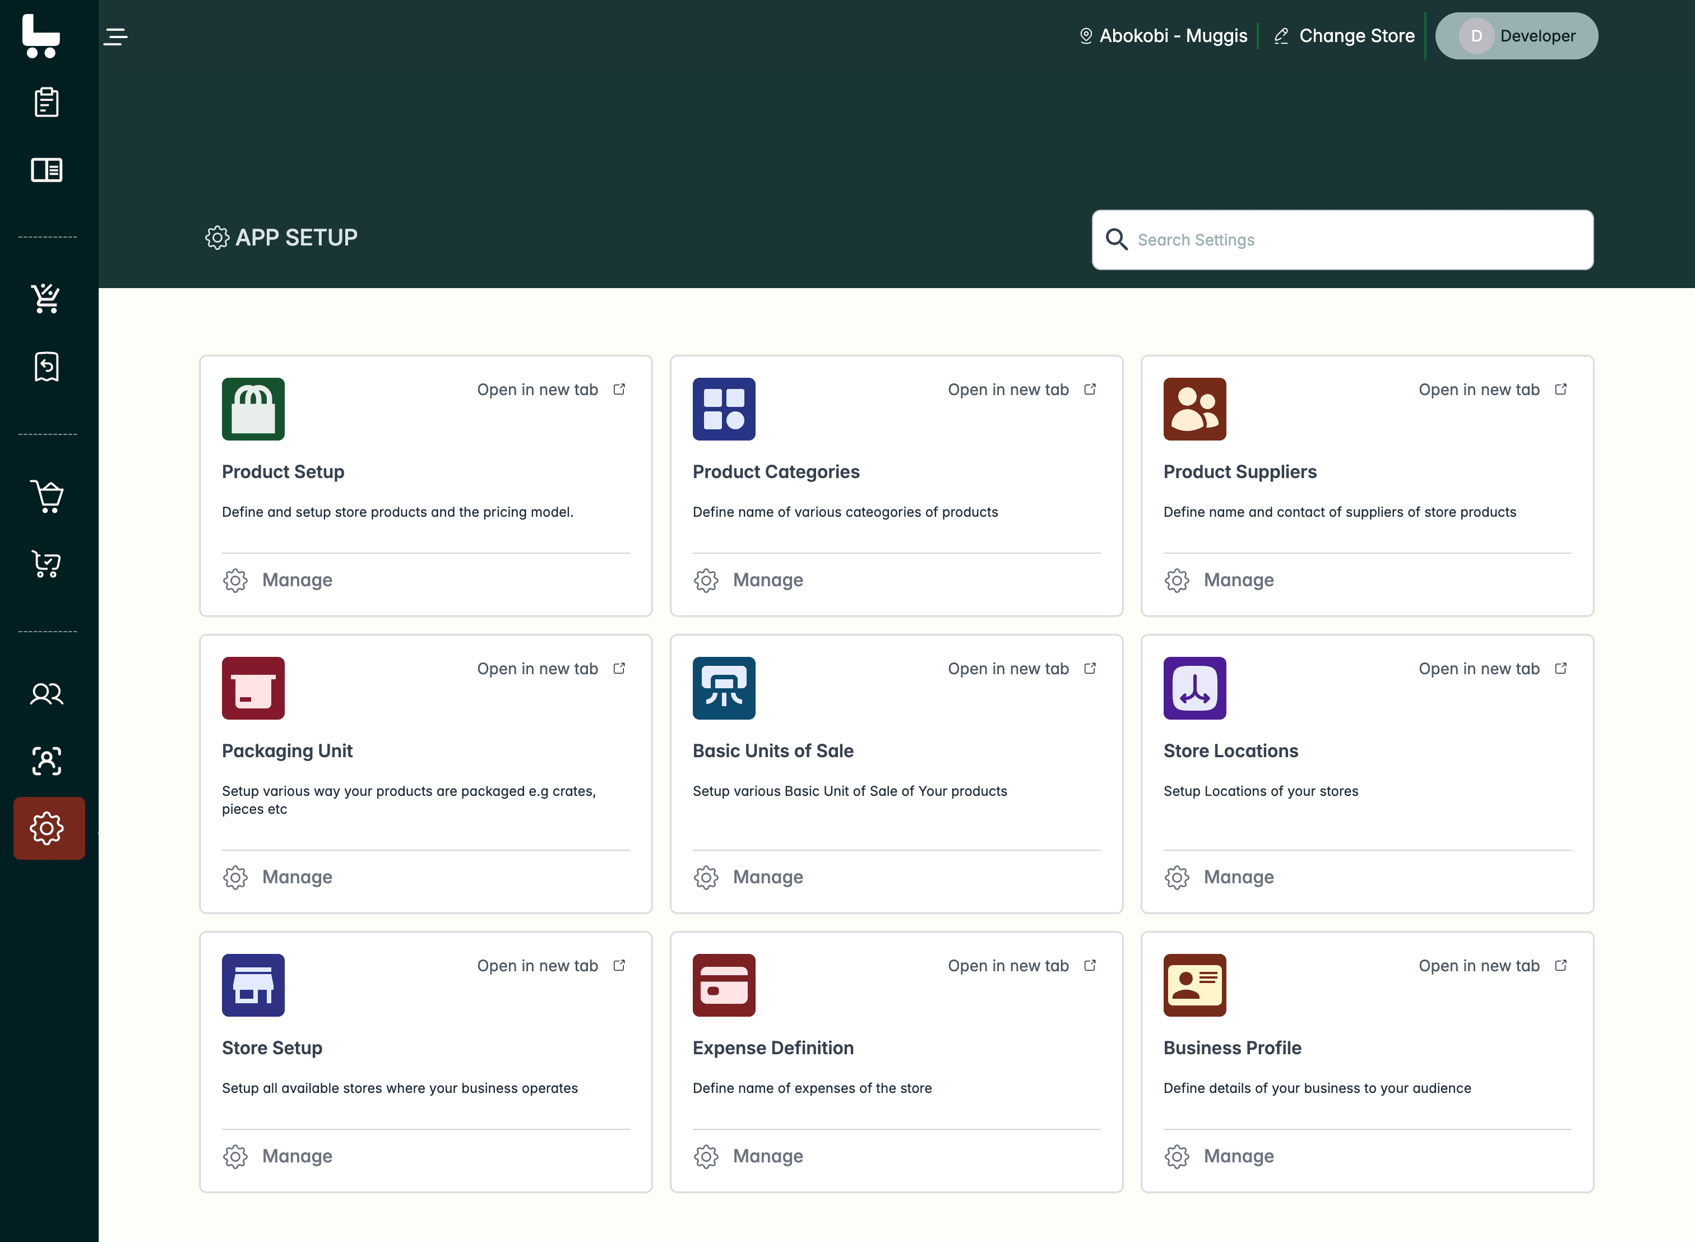Screen dimensions: 1695x1242
Task: Open Product Suppliers in new tab
Action: coord(1493,390)
